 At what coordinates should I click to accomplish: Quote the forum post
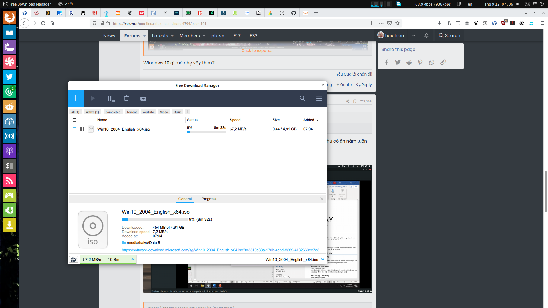344,85
